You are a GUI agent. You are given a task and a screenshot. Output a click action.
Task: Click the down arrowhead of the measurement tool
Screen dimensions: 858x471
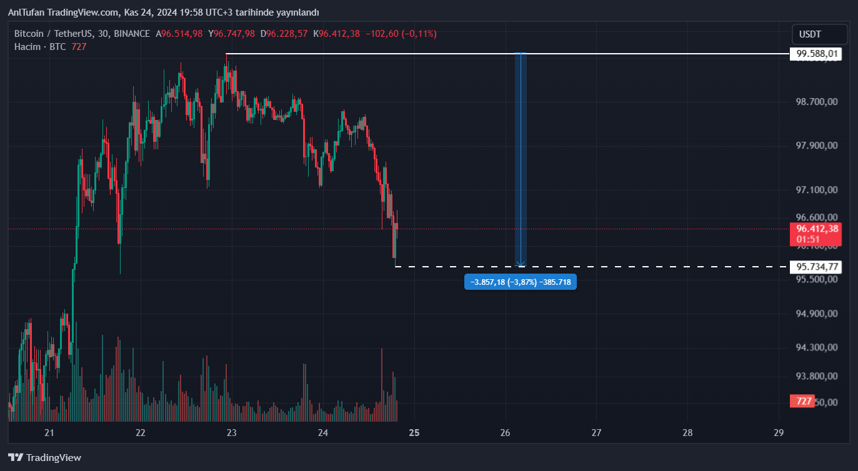click(521, 264)
